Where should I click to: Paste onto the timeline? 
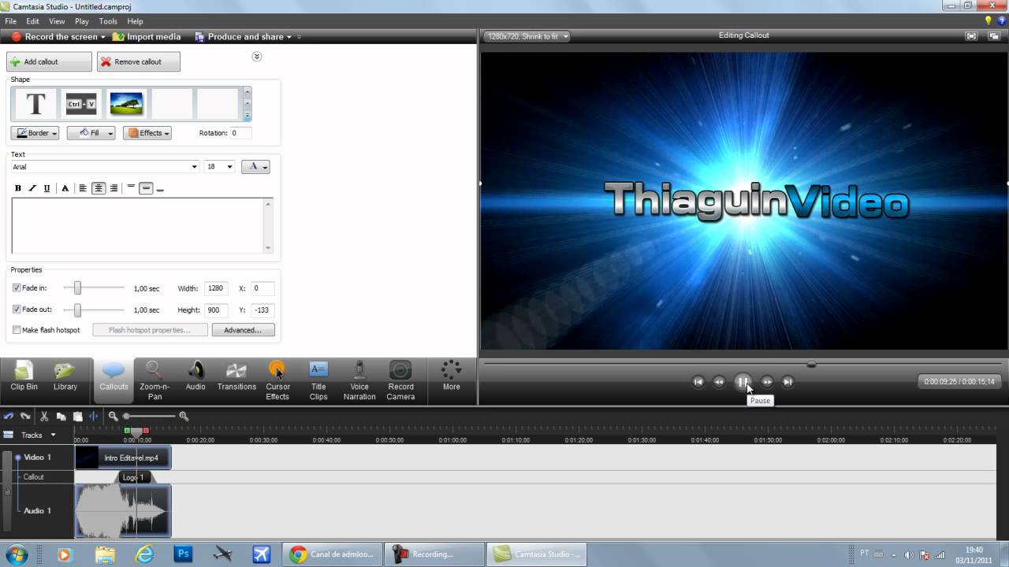pos(77,416)
